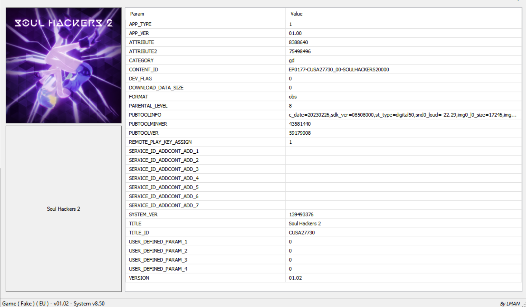Click SERVICE_ID_ADDCONT_ADD_2 parameter name
This screenshot has width=526, height=307.
(164, 160)
